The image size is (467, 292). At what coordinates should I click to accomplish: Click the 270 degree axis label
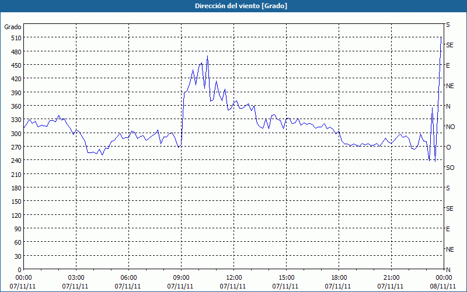coord(17,147)
